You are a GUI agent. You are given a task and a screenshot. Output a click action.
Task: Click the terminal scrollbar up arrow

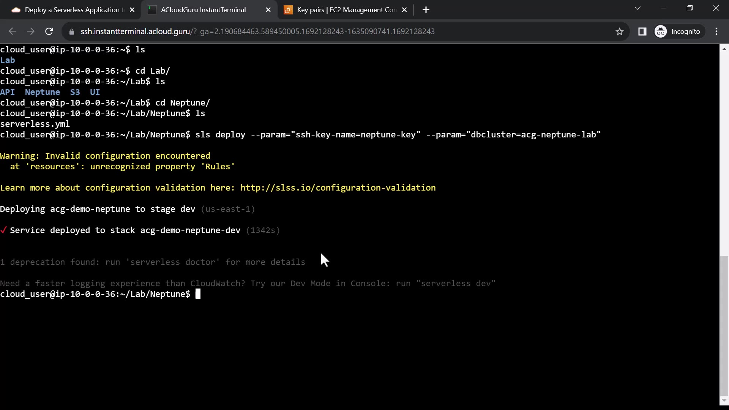coord(724,49)
